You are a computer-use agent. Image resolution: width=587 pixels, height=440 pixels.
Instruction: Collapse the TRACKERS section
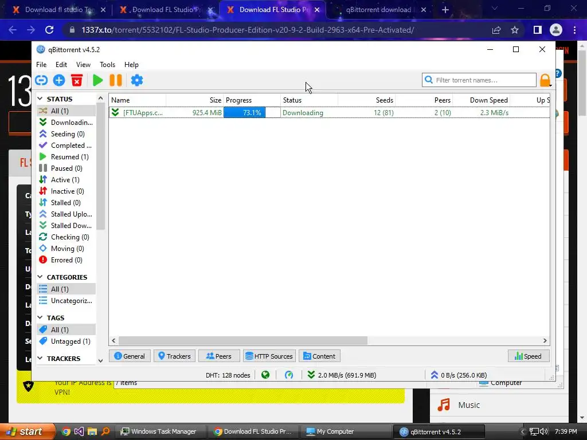[40, 359]
